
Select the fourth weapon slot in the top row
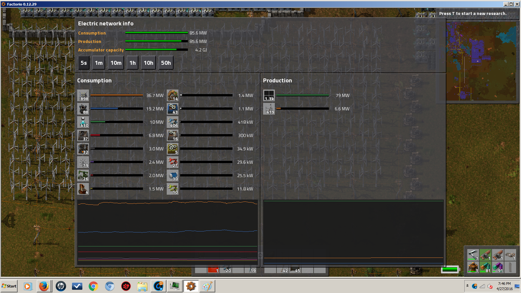(x=510, y=255)
